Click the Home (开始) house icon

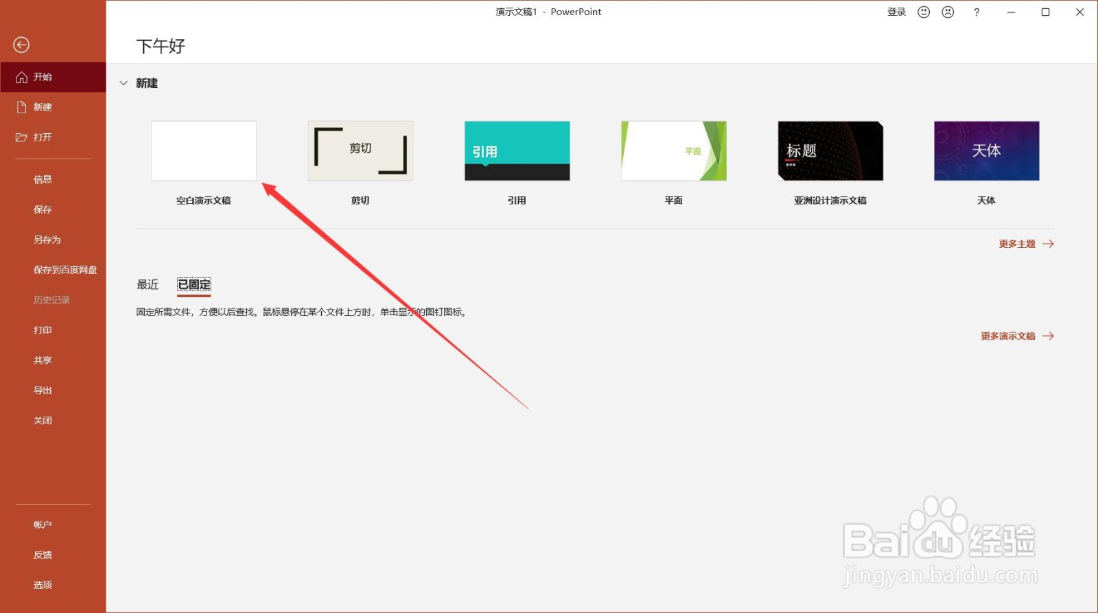point(21,77)
